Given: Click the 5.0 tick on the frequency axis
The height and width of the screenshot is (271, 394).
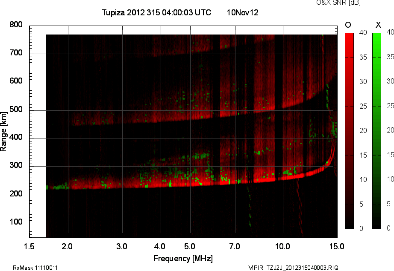Looking at the screenshot, I should click(189, 246).
